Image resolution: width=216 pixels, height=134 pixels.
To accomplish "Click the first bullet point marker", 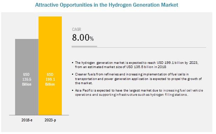I will pyautogui.click(x=73, y=63).
